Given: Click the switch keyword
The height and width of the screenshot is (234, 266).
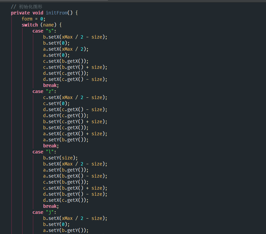Looking at the screenshot, I should point(30,25).
